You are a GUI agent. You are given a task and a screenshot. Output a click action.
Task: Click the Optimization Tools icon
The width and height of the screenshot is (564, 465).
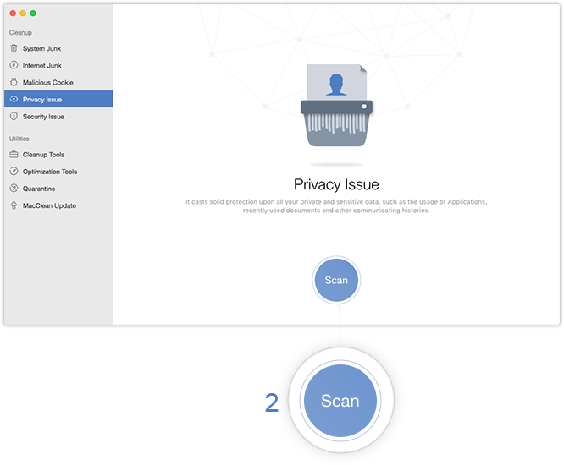[14, 172]
